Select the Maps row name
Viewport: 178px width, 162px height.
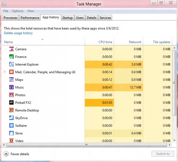coord(19,80)
